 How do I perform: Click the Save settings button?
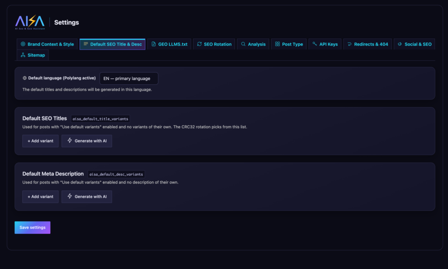[32, 227]
